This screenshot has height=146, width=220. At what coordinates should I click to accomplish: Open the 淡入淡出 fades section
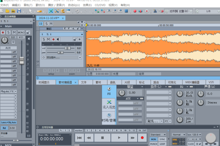[109, 105]
